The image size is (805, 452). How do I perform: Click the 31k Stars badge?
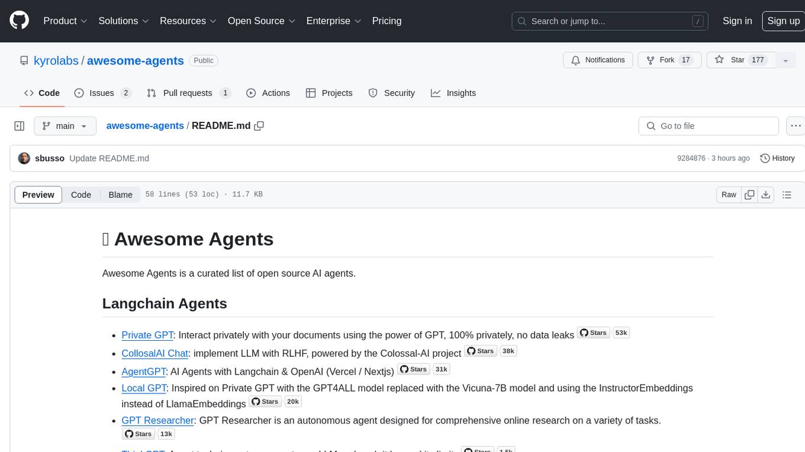click(424, 369)
